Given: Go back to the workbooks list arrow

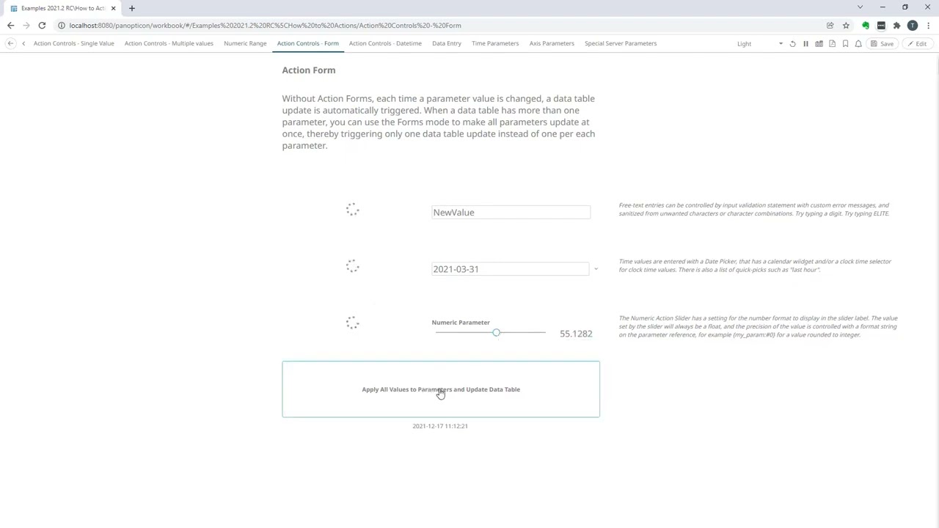Looking at the screenshot, I should [10, 44].
